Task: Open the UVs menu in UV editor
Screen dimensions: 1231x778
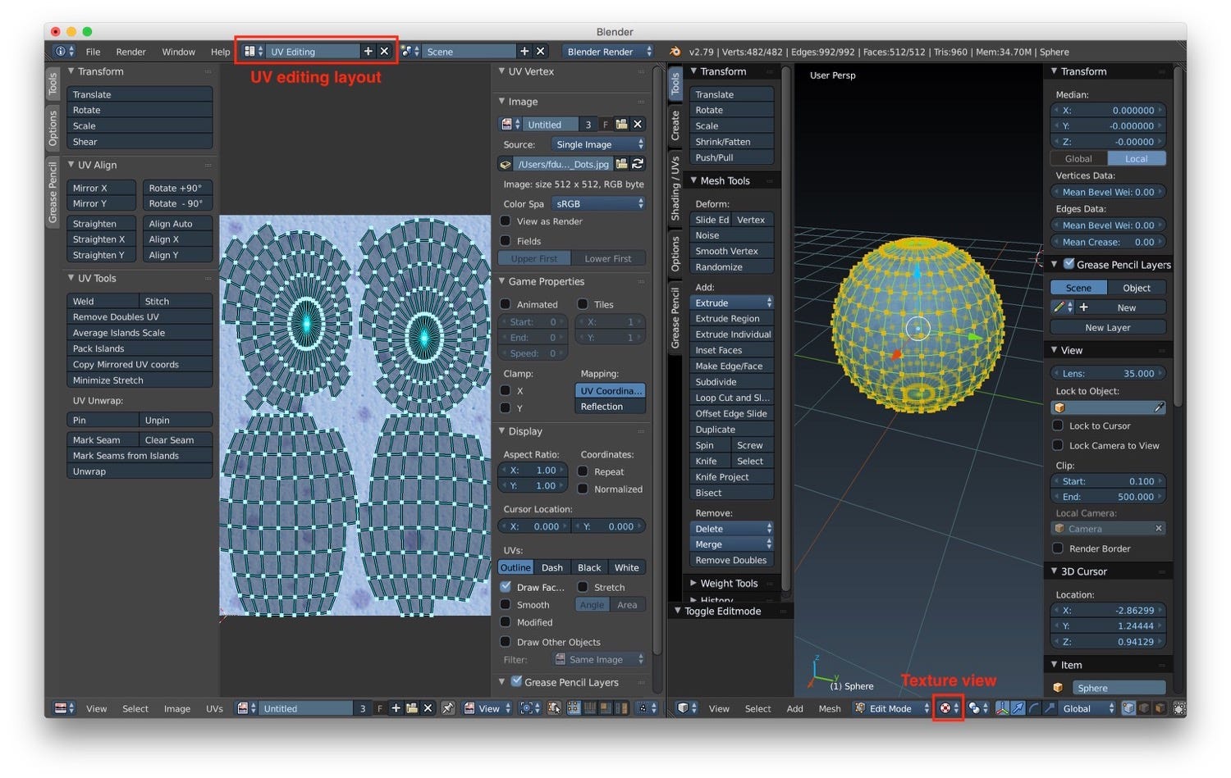Action: [x=214, y=708]
